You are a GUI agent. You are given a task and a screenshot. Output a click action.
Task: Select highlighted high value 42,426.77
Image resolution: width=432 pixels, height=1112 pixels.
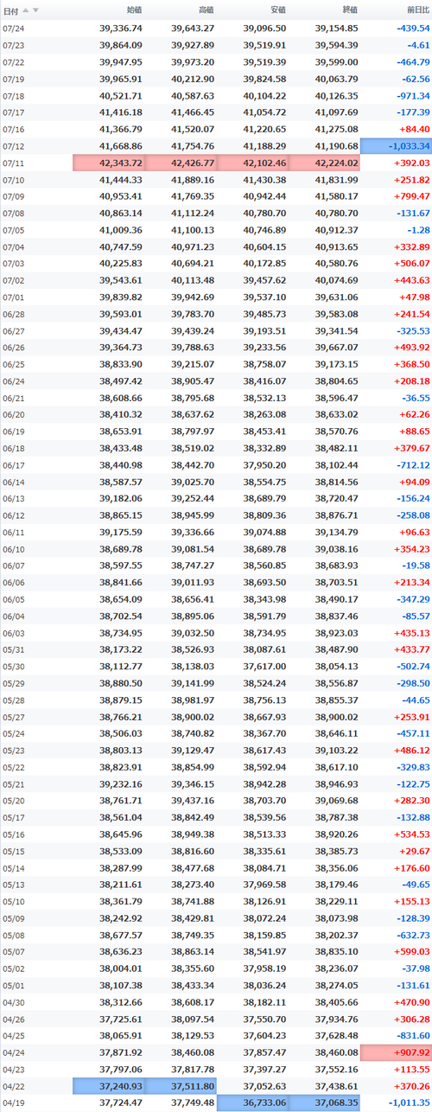[x=180, y=163]
